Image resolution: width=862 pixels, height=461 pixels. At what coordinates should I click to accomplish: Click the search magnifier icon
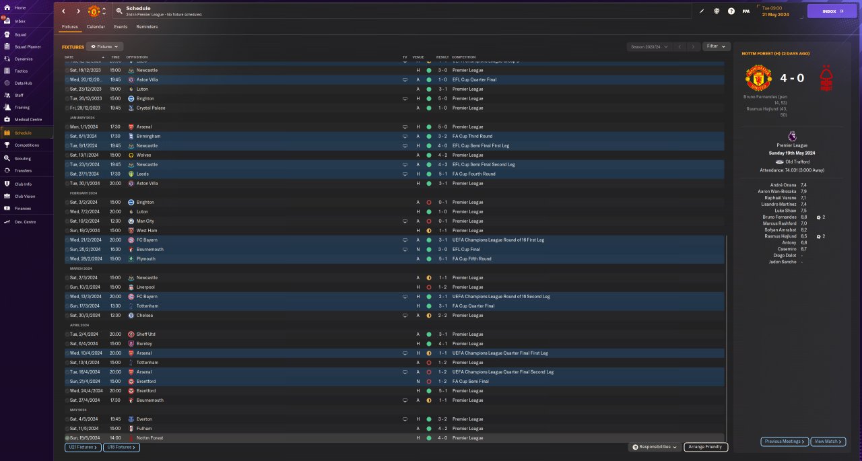tap(119, 11)
